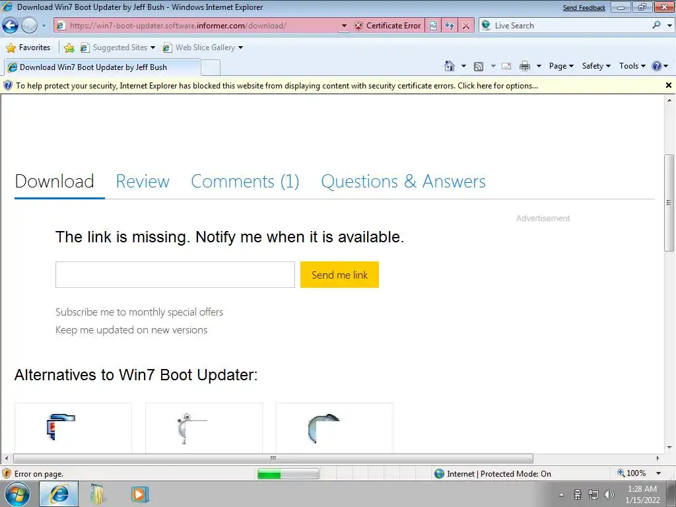The height and width of the screenshot is (507, 676).
Task: Click the horizontal scrollbar thumb
Action: pyautogui.click(x=273, y=458)
